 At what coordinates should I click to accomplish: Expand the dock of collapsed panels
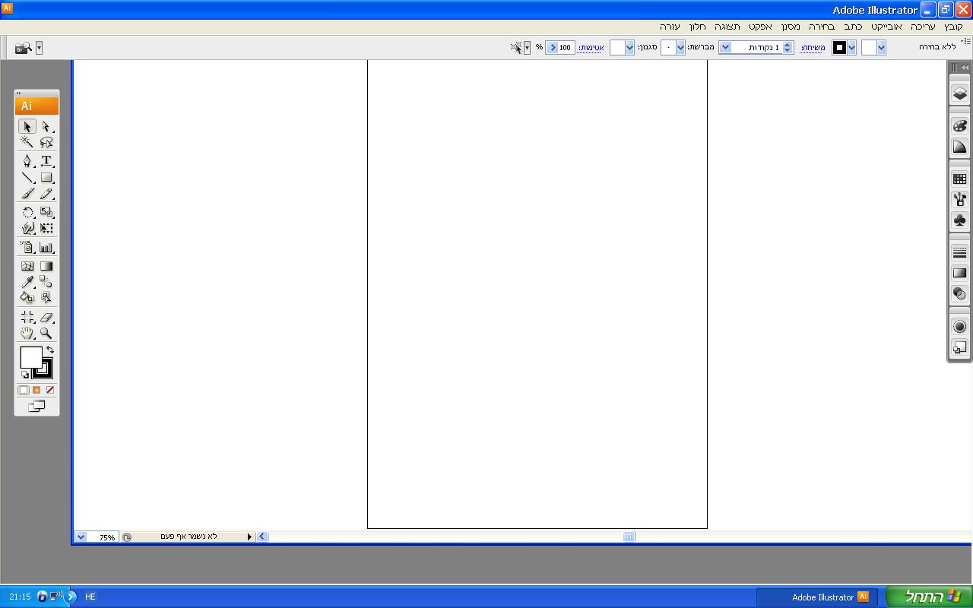[965, 68]
